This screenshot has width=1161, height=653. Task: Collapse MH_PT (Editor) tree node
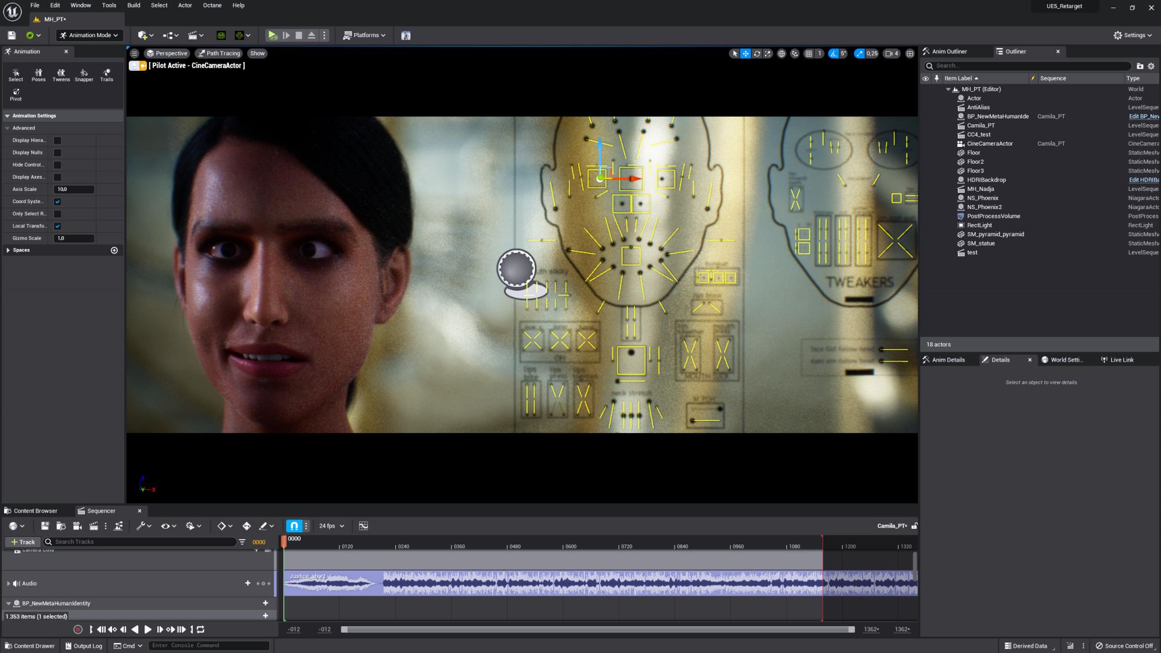(949, 89)
